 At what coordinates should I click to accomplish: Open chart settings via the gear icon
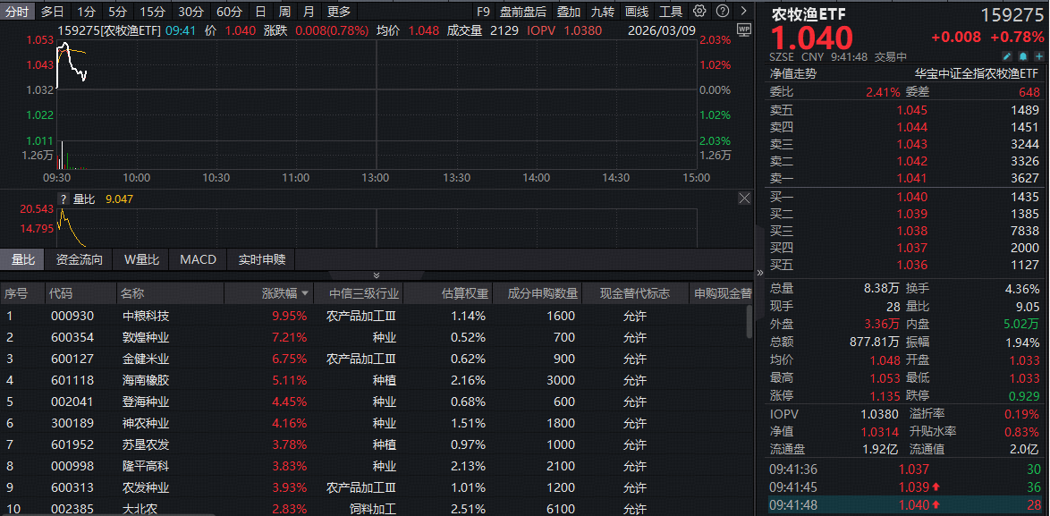click(699, 10)
